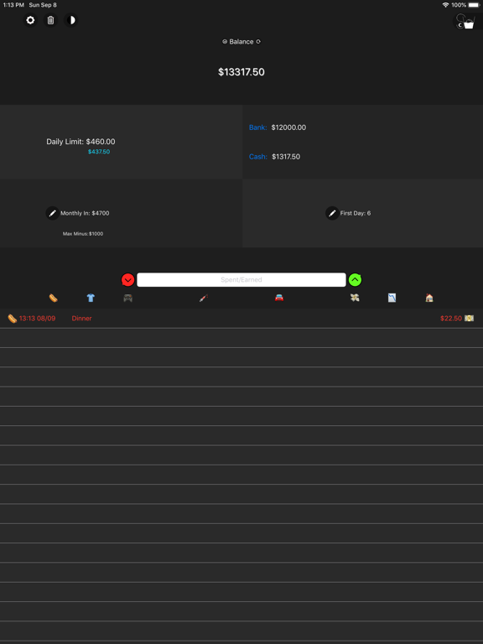Click the 13:13 08/09 timestamp
483x644 pixels.
[38, 319]
